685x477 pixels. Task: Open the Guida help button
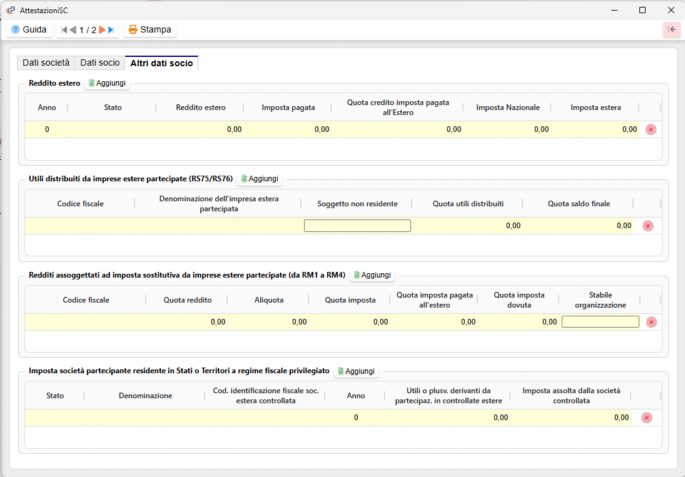coord(29,29)
